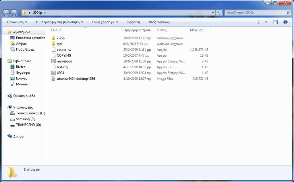The width and height of the screenshot is (294, 182).
Task: Click the Αρχείο CFG type cell
Action: 165,67
